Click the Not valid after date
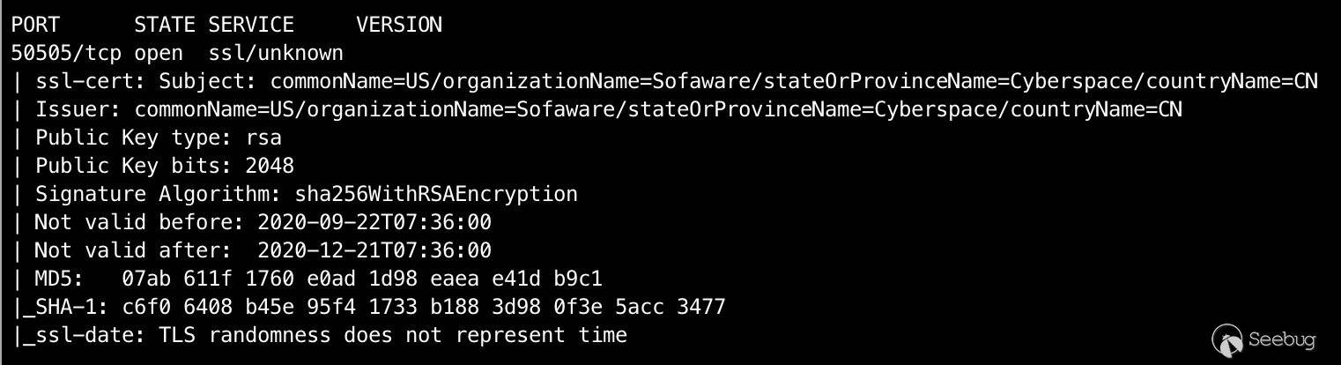 pos(374,250)
